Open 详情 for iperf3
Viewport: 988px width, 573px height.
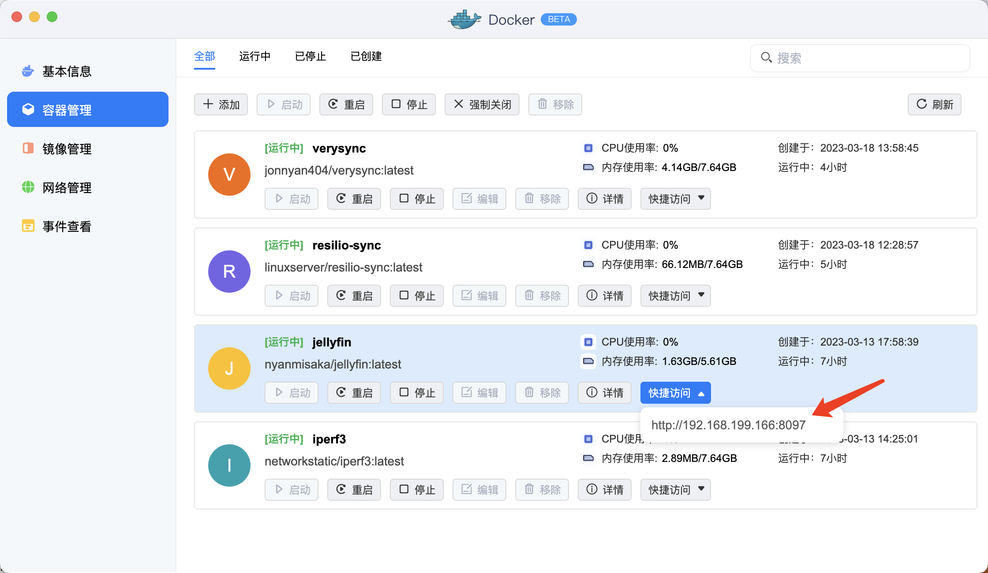click(605, 490)
